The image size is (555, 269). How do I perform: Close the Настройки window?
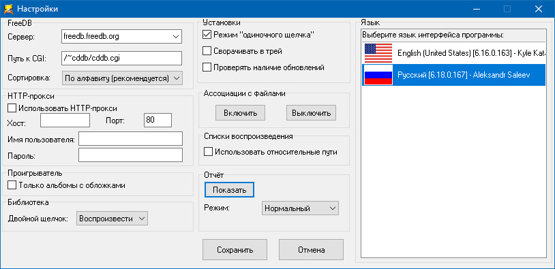coord(539,9)
